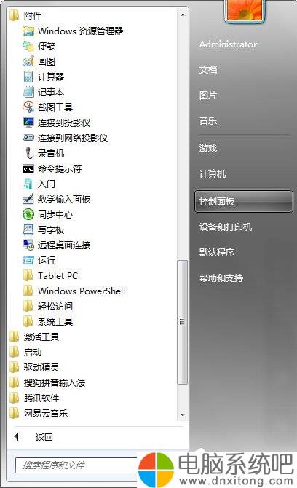Launch 计算器 calculator icon
Screen dimensions: 297x488
coord(28,76)
